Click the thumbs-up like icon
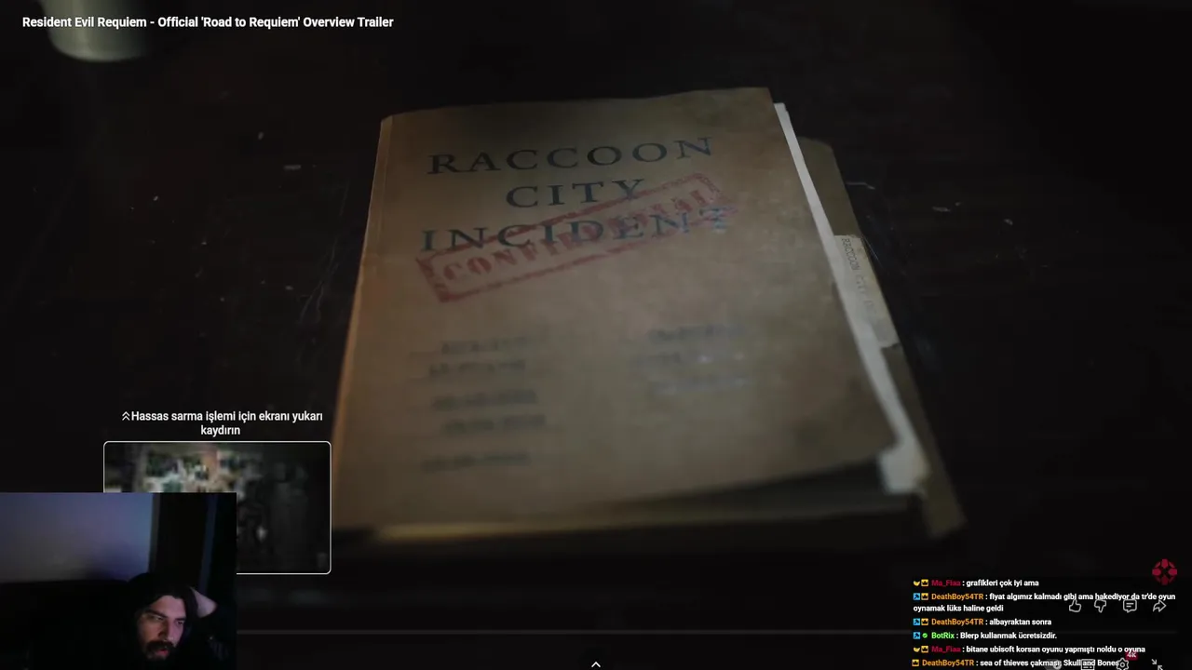The height and width of the screenshot is (670, 1192). [1075, 606]
